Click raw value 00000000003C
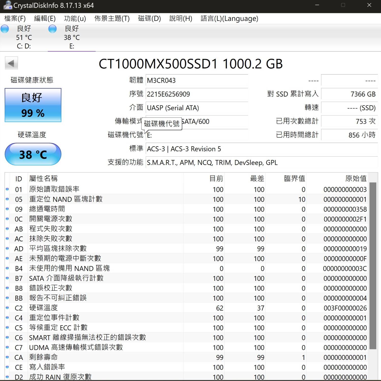 pyautogui.click(x=345, y=269)
